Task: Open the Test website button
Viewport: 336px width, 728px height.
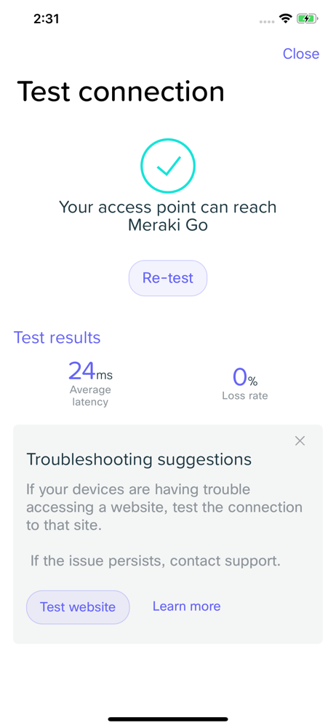Action: (x=78, y=607)
